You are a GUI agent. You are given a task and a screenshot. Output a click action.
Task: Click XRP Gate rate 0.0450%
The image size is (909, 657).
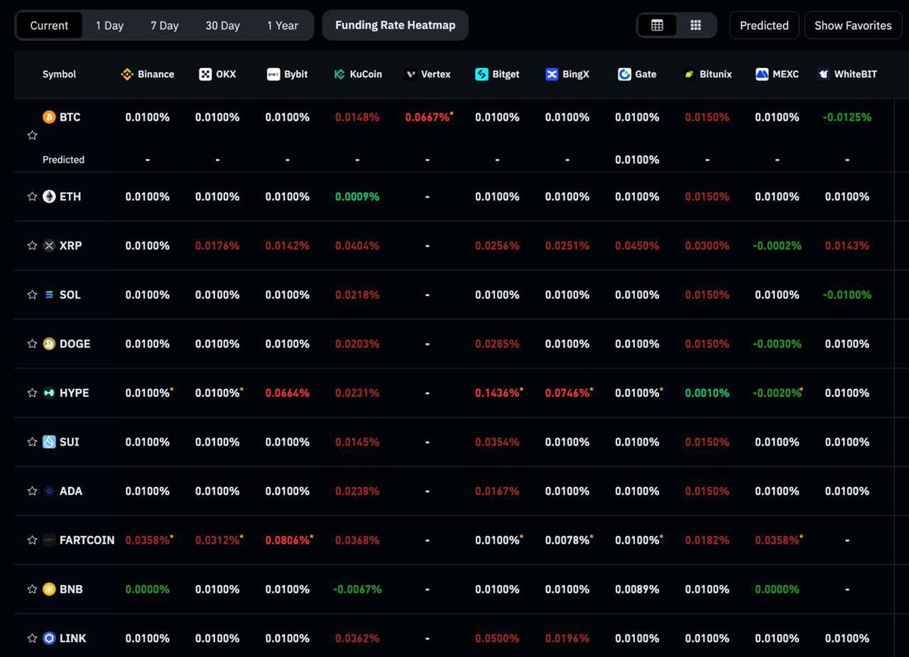point(637,246)
